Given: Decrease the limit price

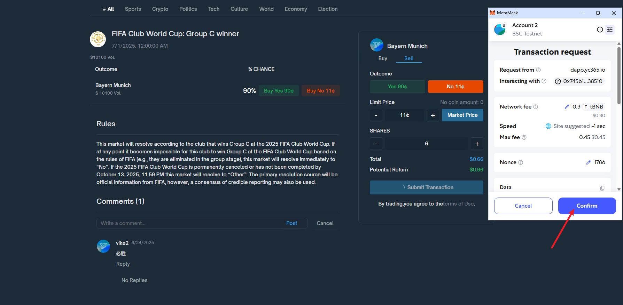Looking at the screenshot, I should (x=376, y=115).
